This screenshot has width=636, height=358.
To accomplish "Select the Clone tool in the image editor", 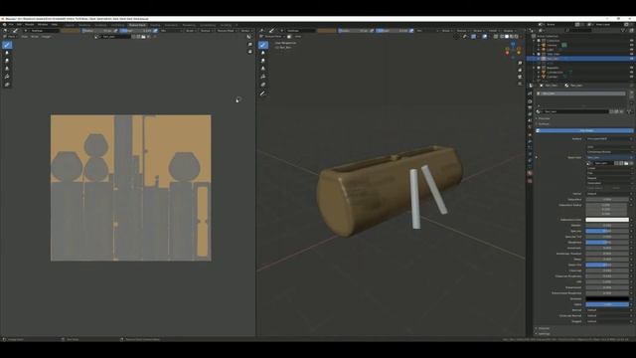I will [x=7, y=69].
